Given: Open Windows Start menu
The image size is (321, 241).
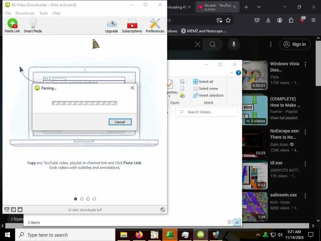Looking at the screenshot, I should click(8, 235).
